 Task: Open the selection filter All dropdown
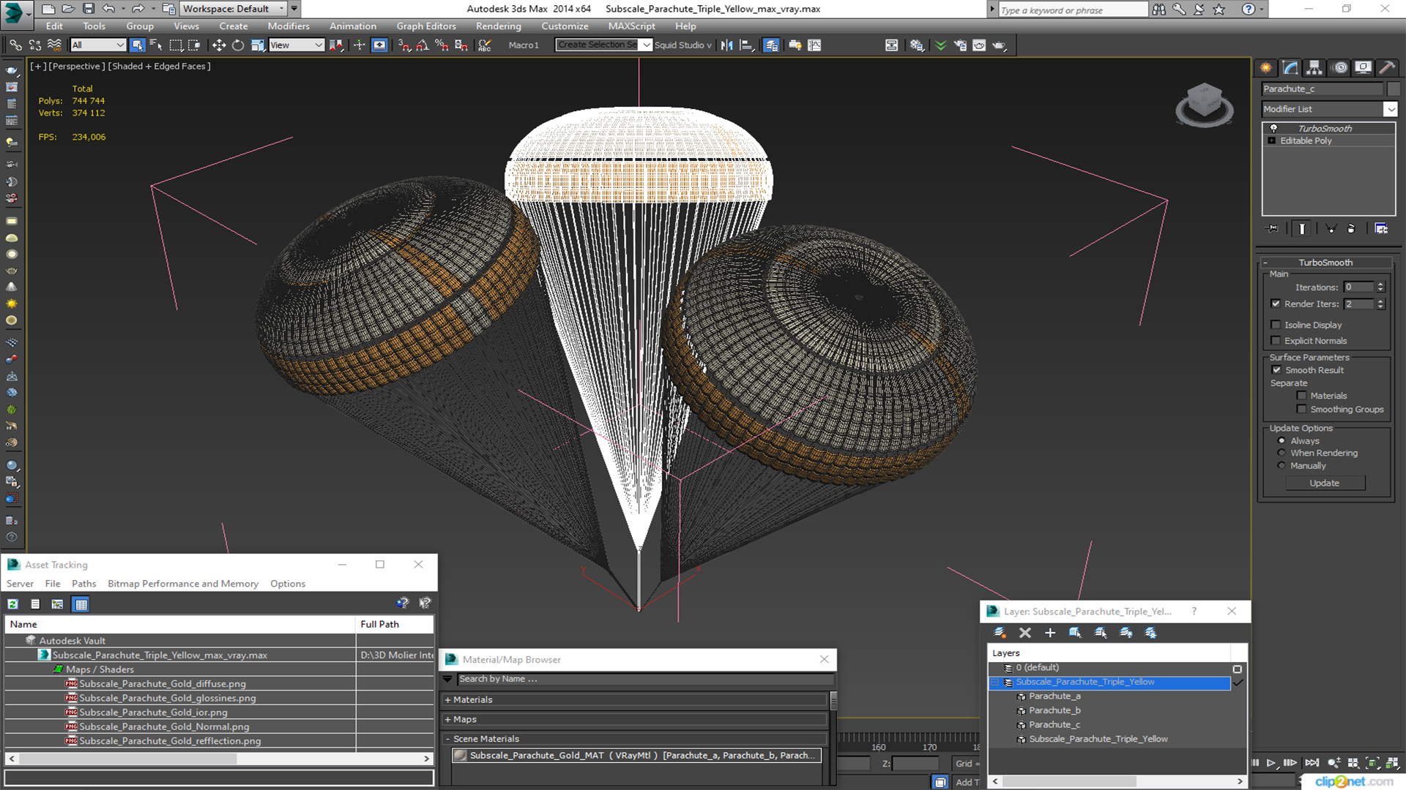98,45
